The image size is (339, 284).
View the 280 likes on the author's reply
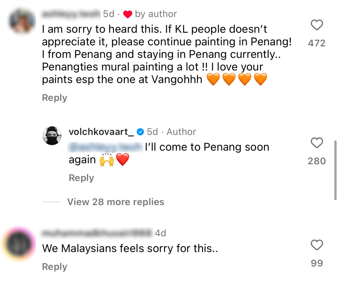pos(316,161)
